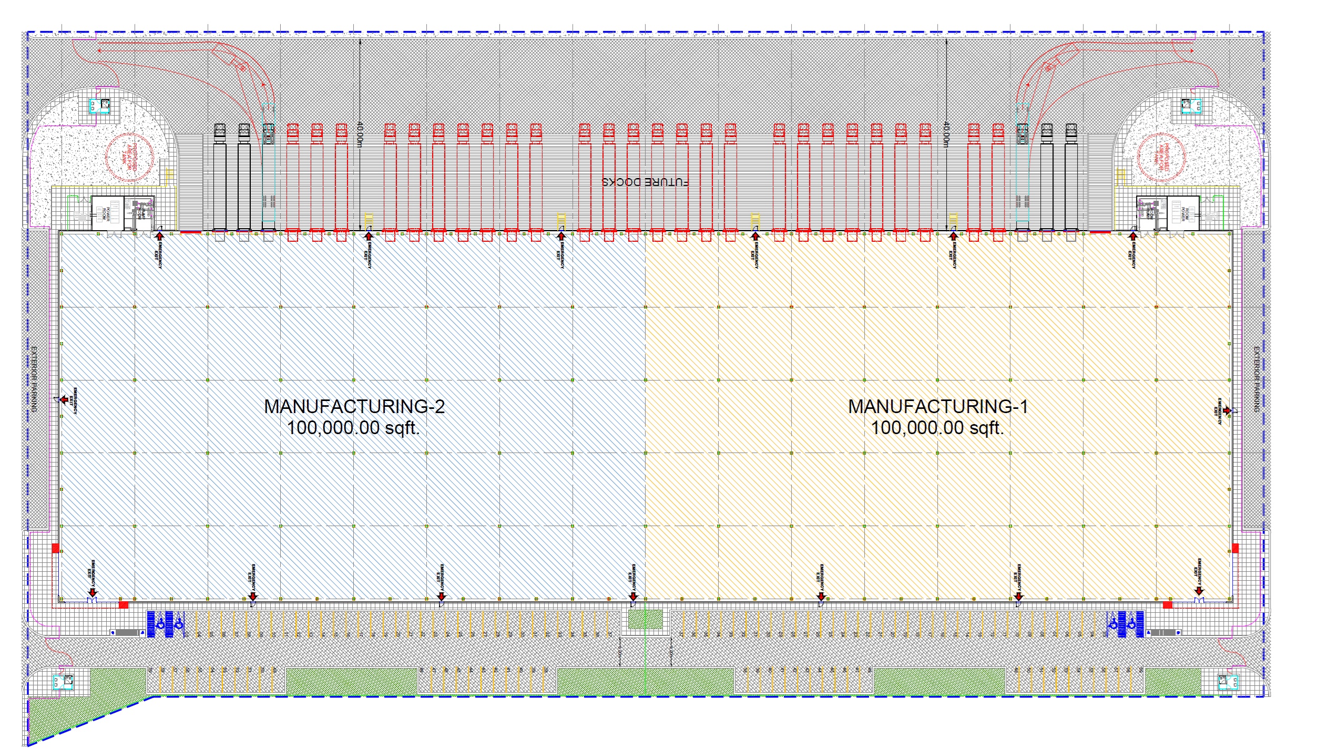Click the left Proposed Area For Tank circle
The image size is (1329, 750).
[129, 157]
